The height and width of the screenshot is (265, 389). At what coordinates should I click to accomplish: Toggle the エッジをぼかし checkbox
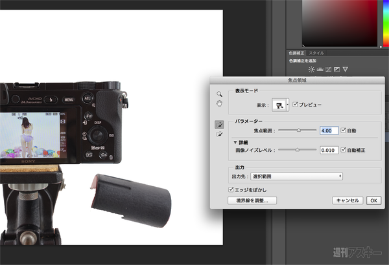pos(231,189)
